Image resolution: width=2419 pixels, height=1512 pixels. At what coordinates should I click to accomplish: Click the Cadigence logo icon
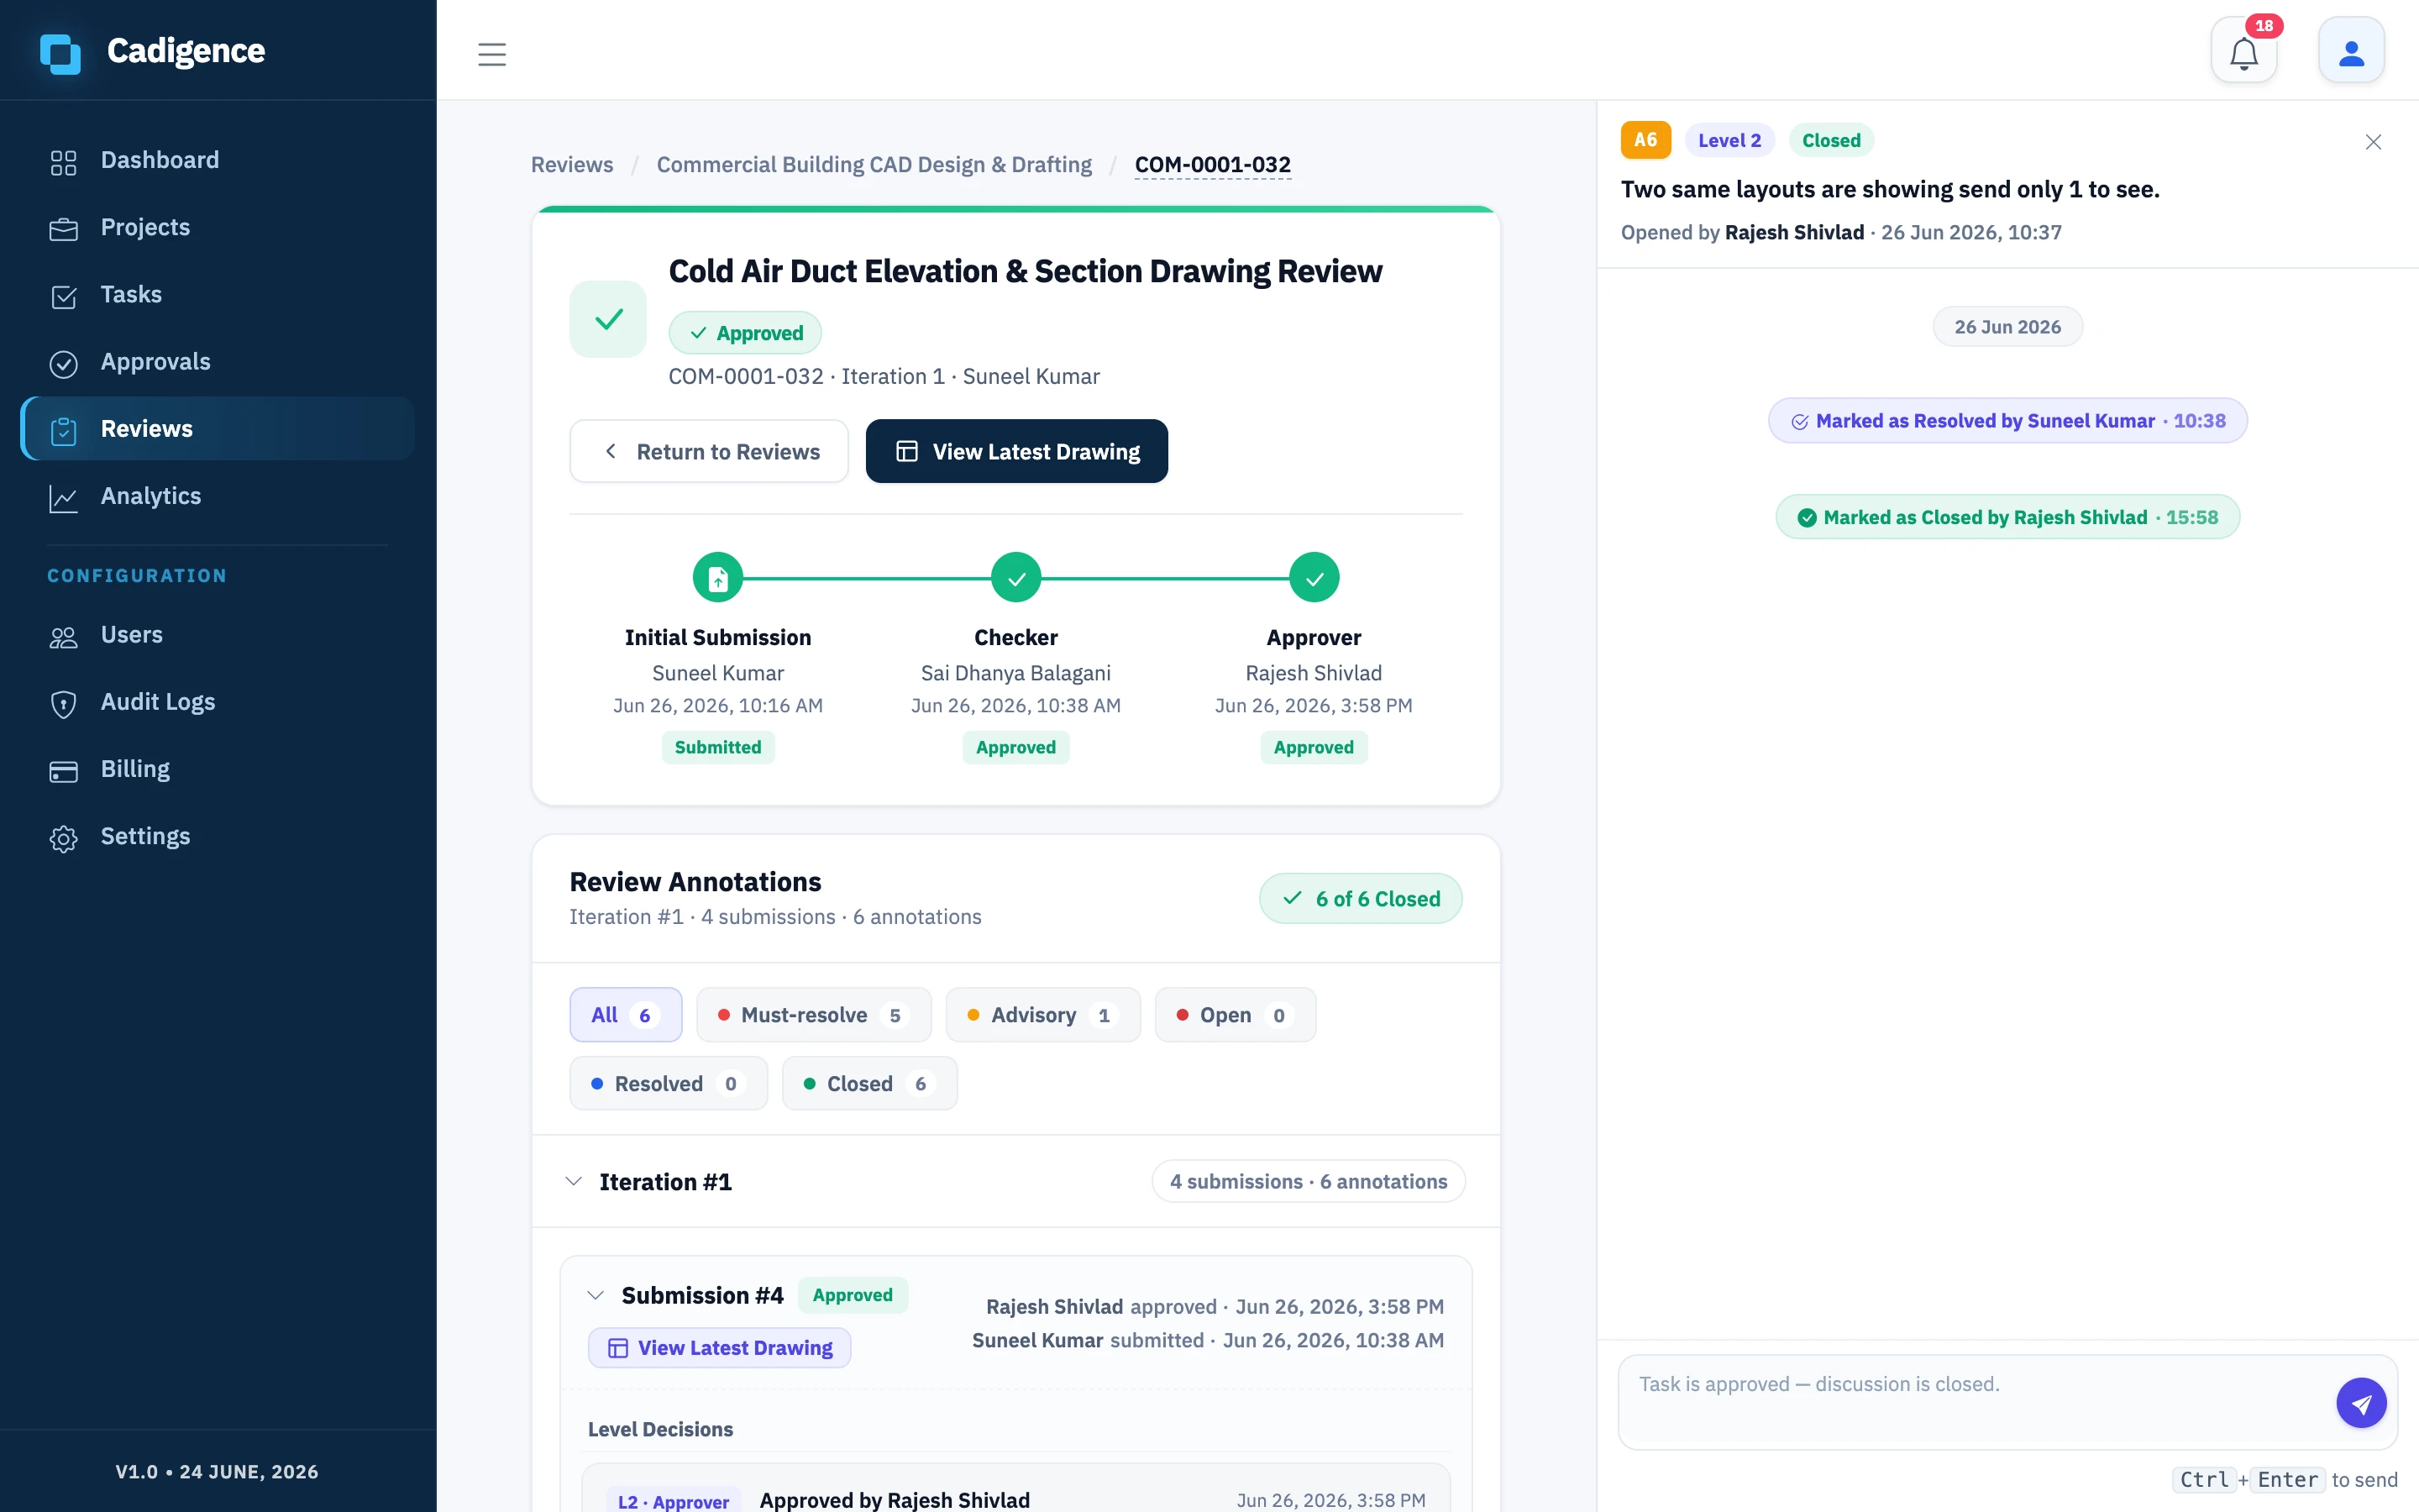(60, 52)
